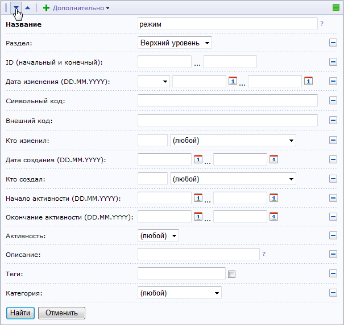
Task: Open calendar for end date of Дата создания
Action: point(273,159)
